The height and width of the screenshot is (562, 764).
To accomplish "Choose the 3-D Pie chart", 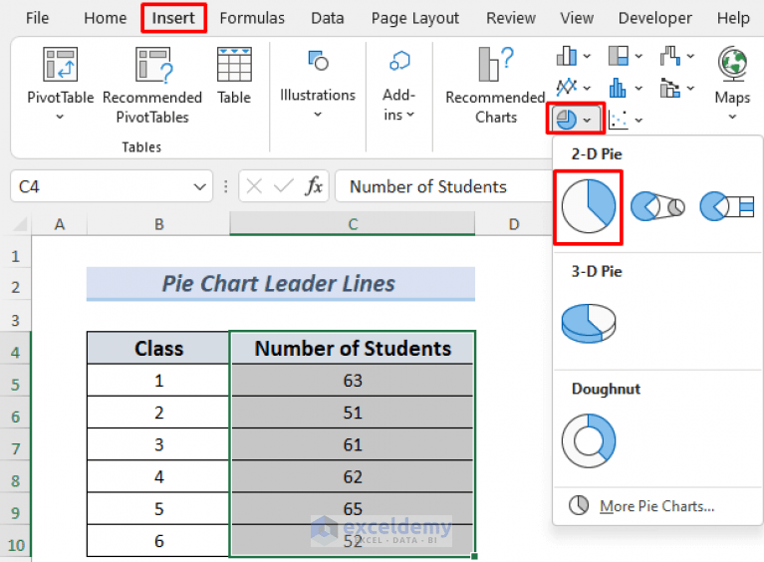I will pyautogui.click(x=589, y=324).
